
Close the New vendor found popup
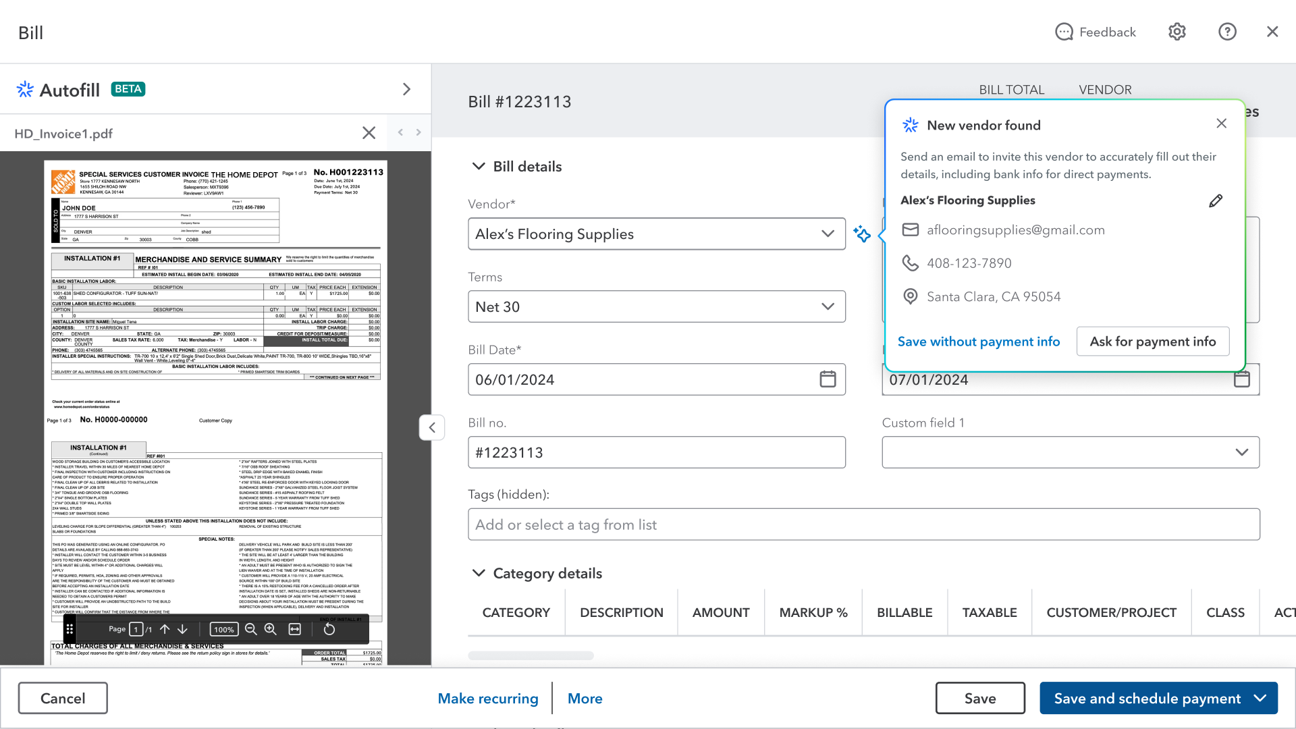1221,124
